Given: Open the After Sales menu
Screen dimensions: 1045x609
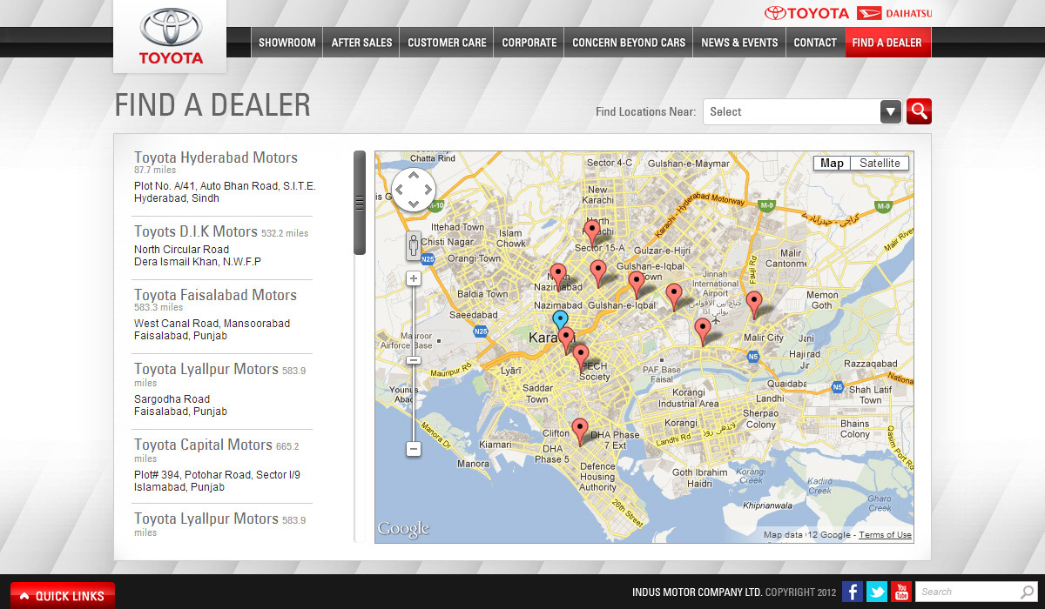Looking at the screenshot, I should pos(361,42).
